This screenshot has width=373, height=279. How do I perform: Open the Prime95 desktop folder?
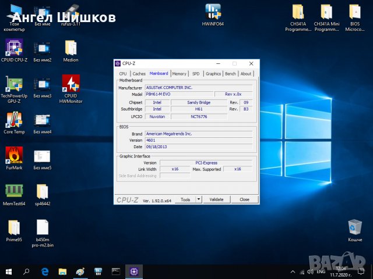click(13, 227)
